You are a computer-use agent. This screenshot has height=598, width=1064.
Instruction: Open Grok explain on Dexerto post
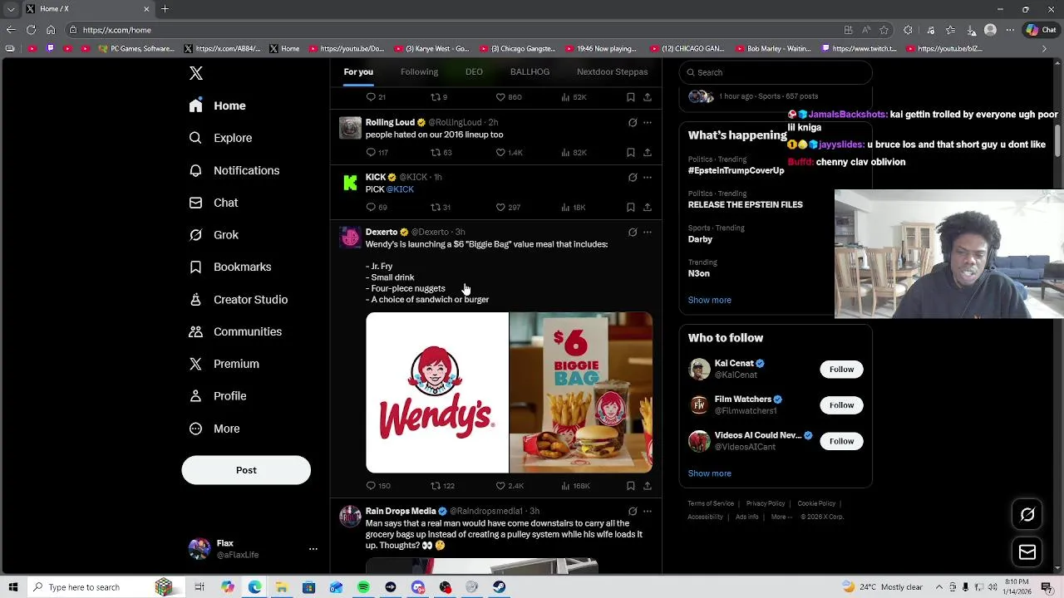[633, 233]
